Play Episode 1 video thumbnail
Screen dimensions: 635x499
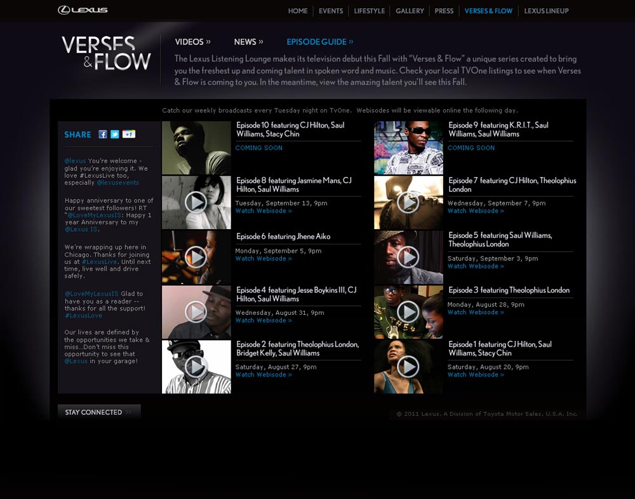click(408, 366)
